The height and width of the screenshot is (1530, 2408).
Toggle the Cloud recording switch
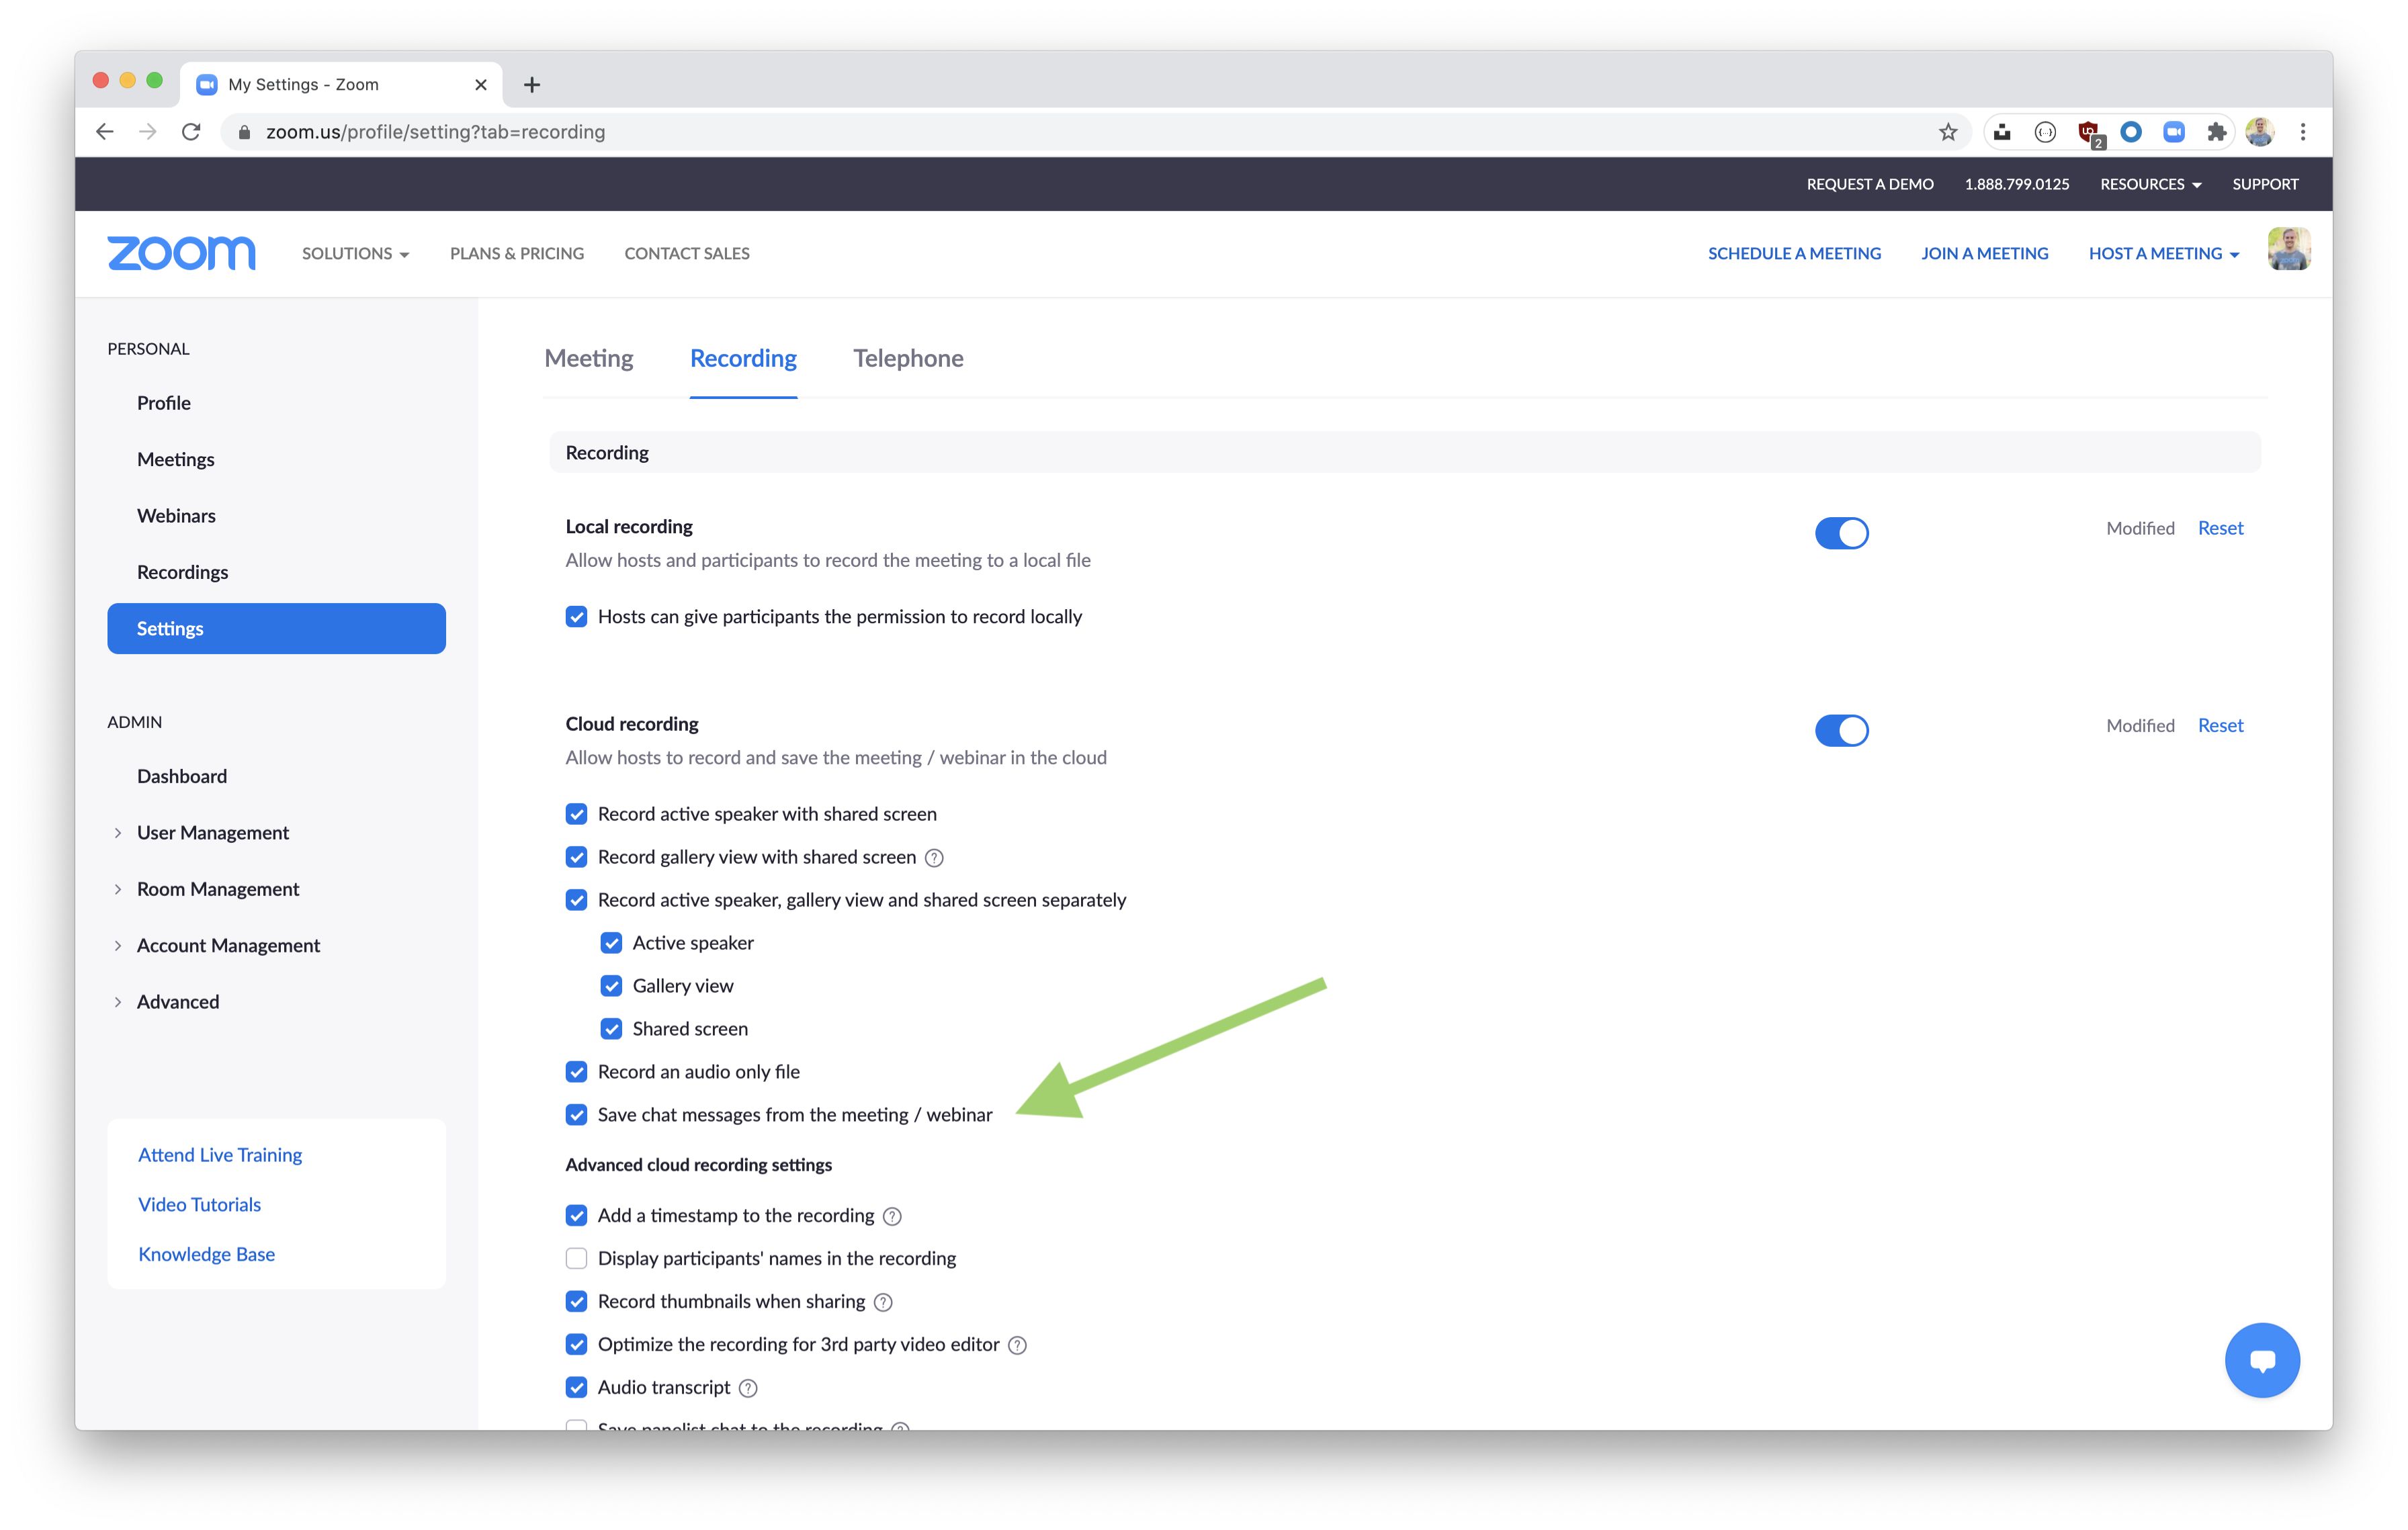point(1843,728)
